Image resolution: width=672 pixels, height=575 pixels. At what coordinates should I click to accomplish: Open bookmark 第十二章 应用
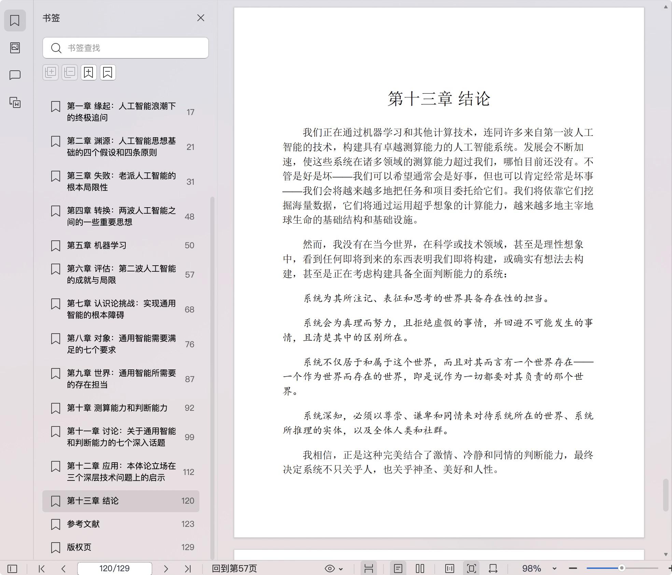point(121,472)
